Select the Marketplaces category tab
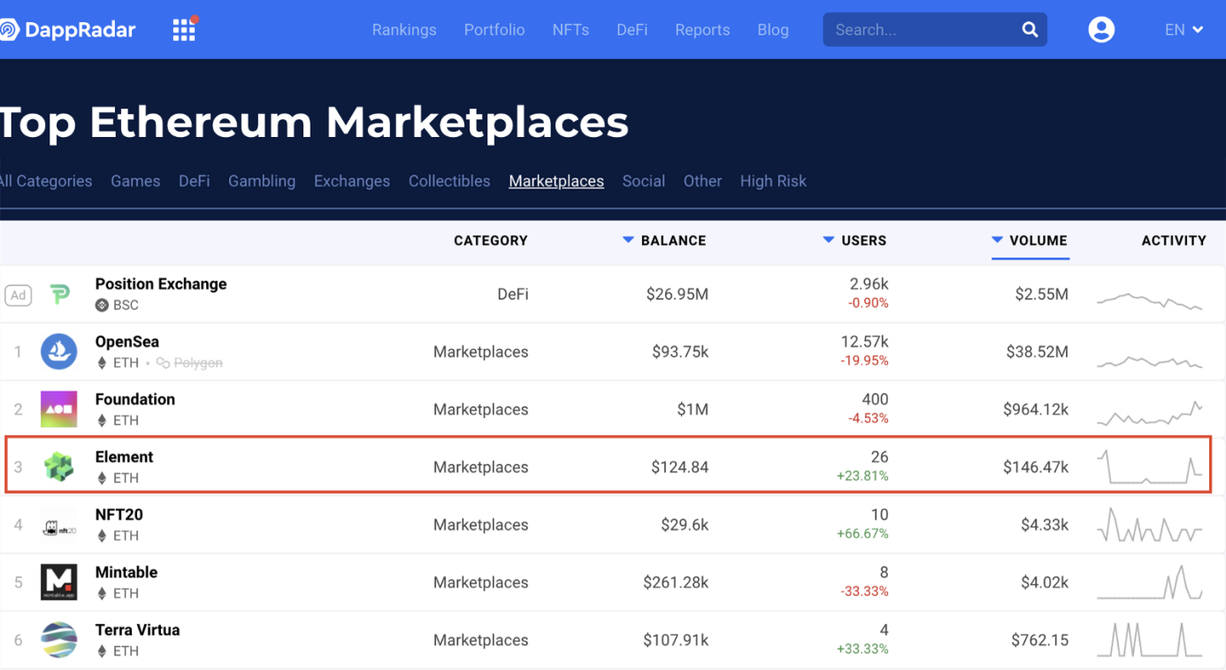The width and height of the screenshot is (1226, 670). coord(556,181)
